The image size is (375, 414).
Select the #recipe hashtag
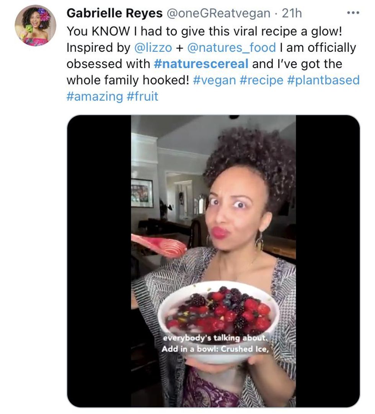262,80
